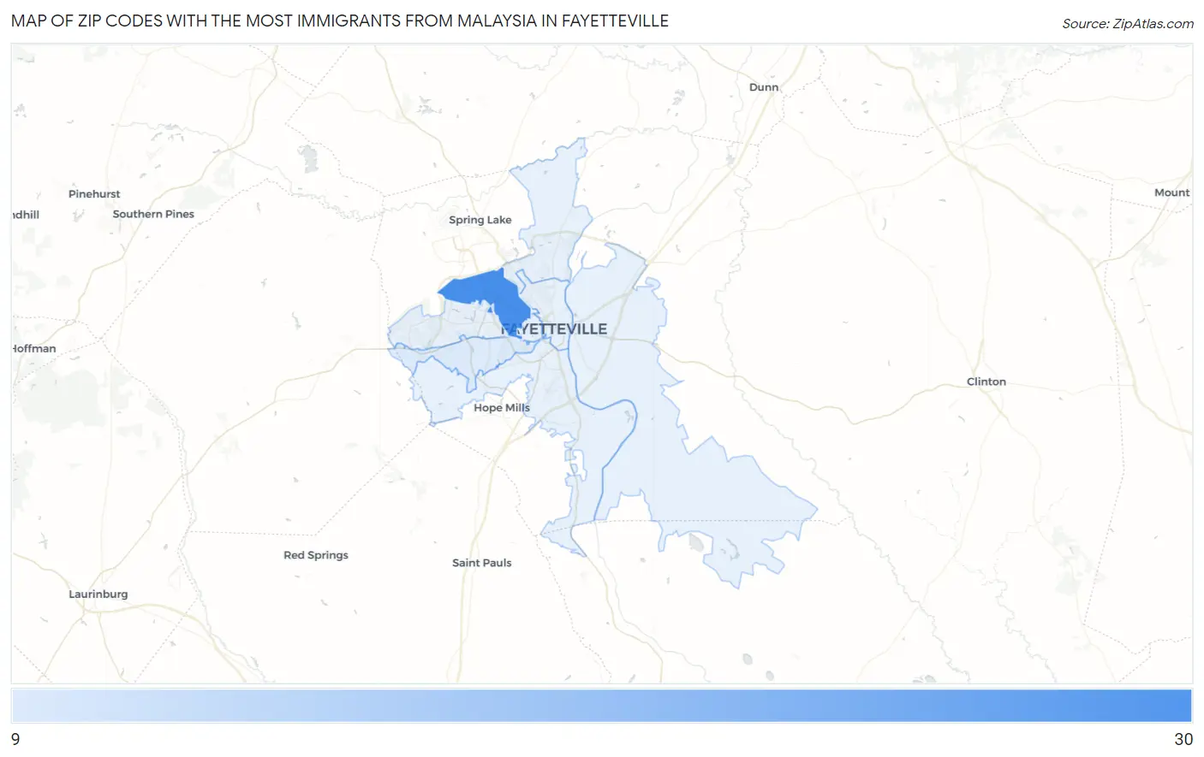
Task: Click the Clinton town label
Action: pos(986,381)
